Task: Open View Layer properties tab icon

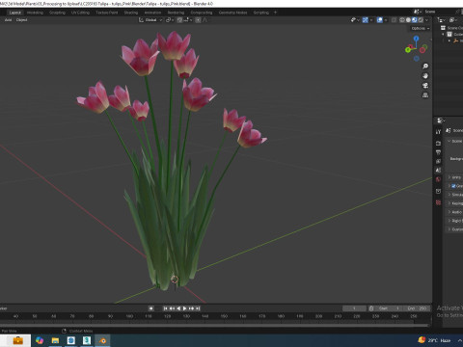Action: (438, 161)
